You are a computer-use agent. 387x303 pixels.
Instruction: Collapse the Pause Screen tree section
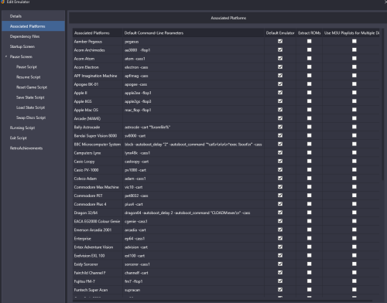6,56
